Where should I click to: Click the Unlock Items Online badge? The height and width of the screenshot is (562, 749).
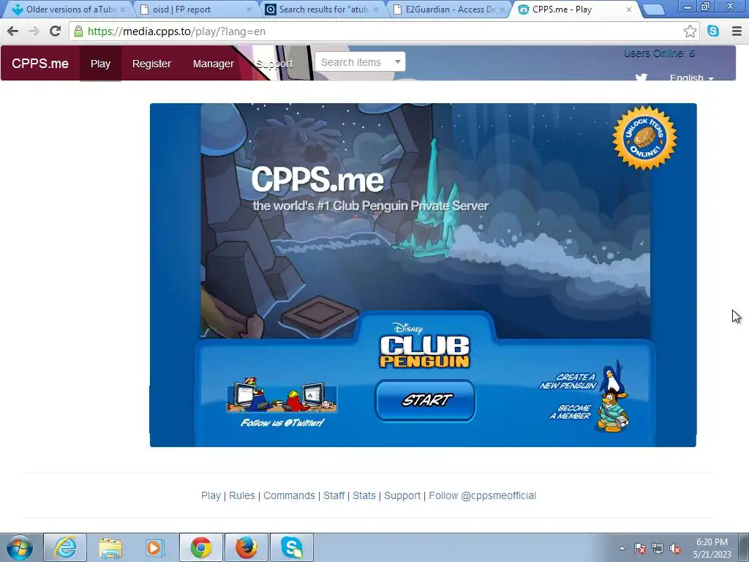pyautogui.click(x=645, y=138)
